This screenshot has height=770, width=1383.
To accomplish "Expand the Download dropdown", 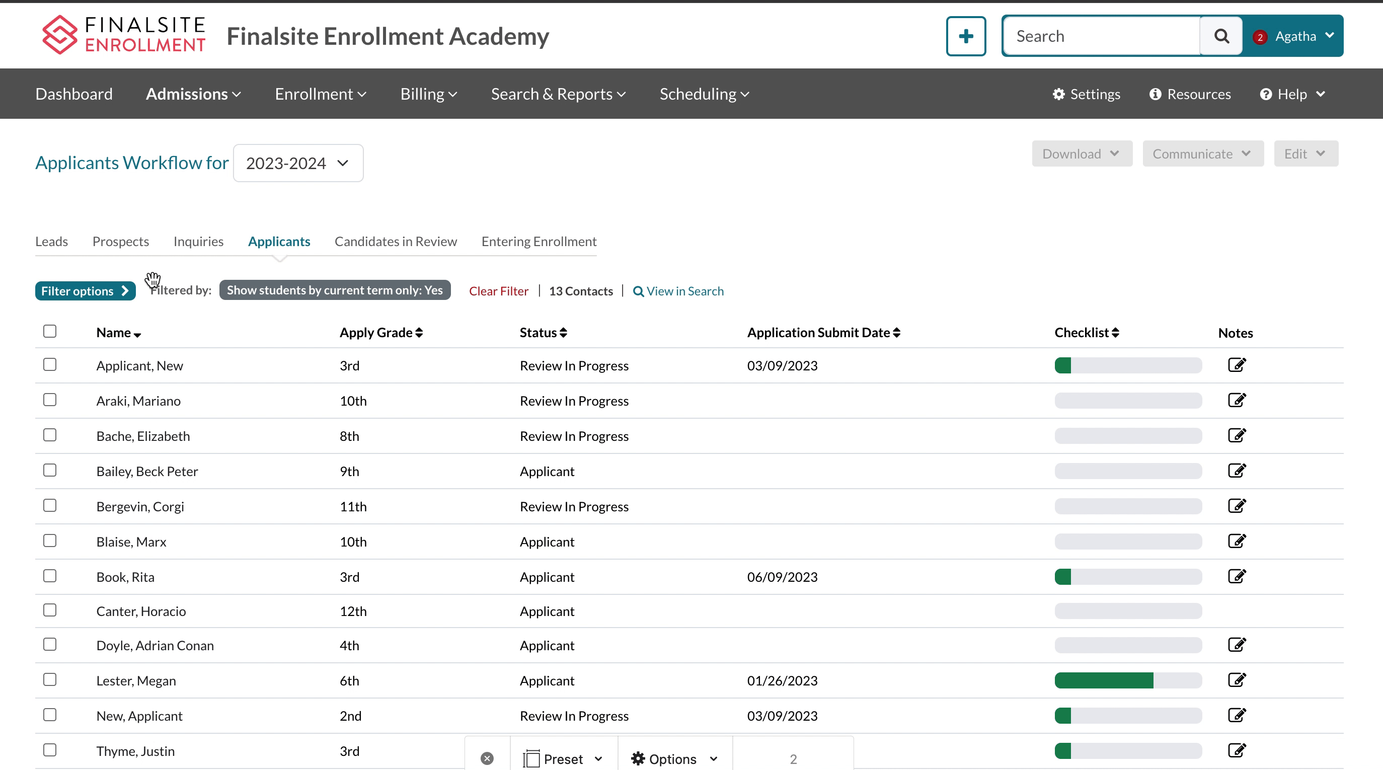I will coord(1081,154).
